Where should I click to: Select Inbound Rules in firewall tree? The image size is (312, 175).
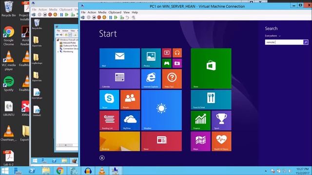69,43
